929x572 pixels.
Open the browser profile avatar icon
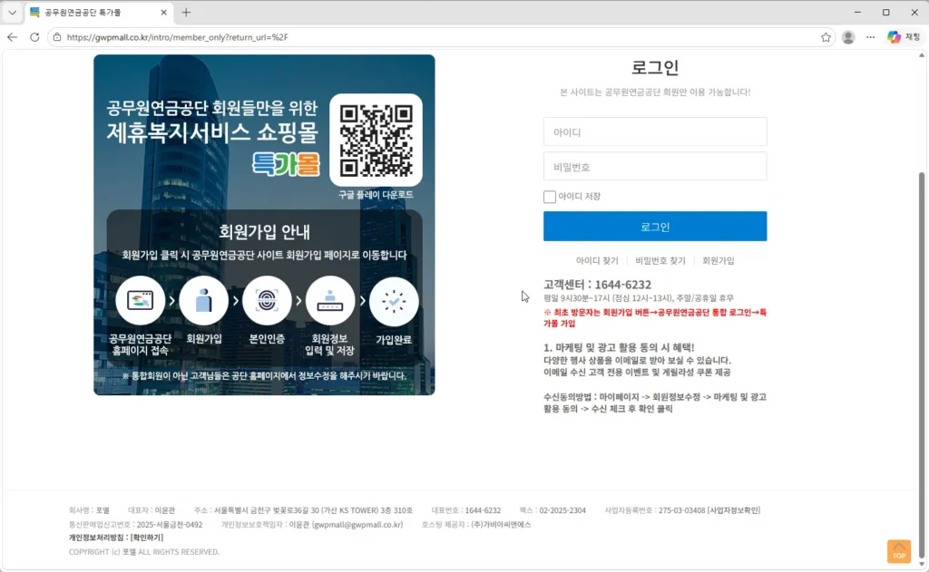[x=848, y=37]
